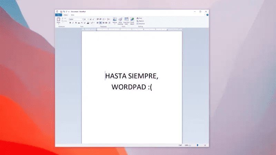Click the Save icon in the title bar
Image resolution: width=276 pixels, height=155 pixels.
click(x=61, y=11)
